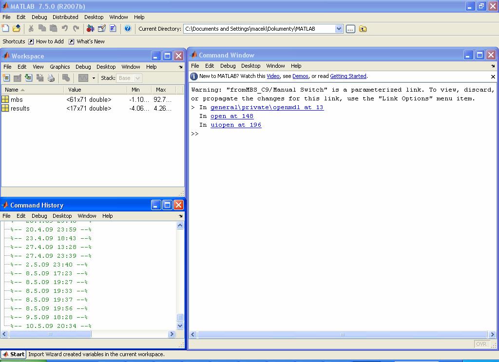
Task: Open the Graphics menu in Workspace
Action: 60,67
